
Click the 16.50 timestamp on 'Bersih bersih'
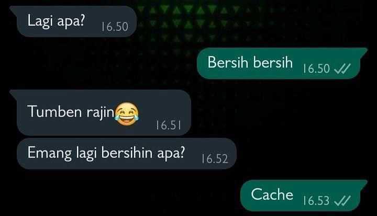tap(316, 69)
